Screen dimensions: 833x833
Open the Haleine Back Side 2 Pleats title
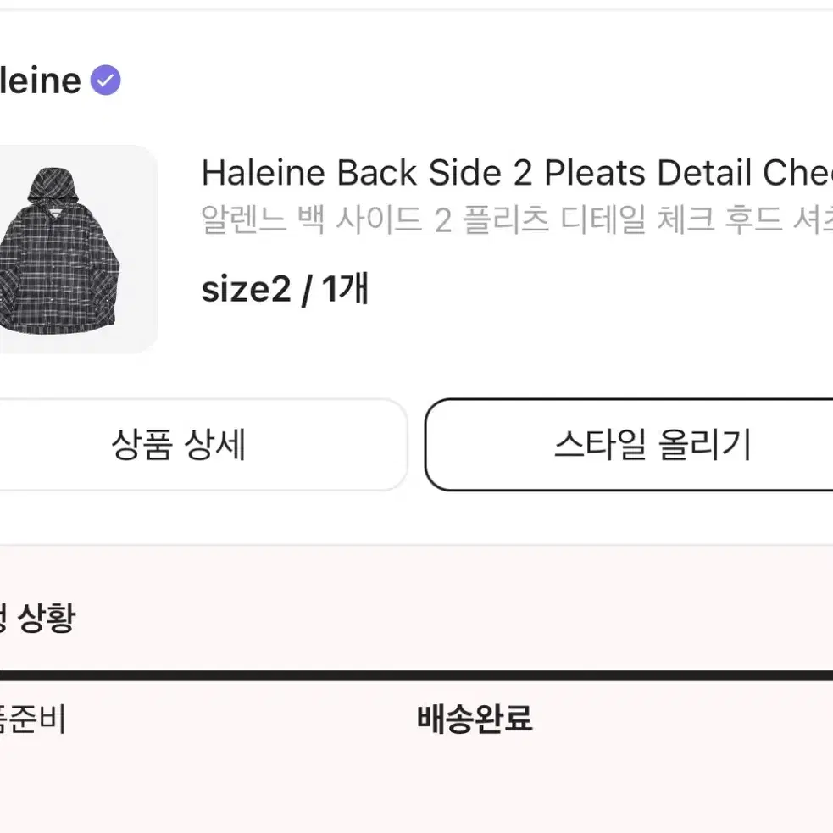(x=517, y=173)
